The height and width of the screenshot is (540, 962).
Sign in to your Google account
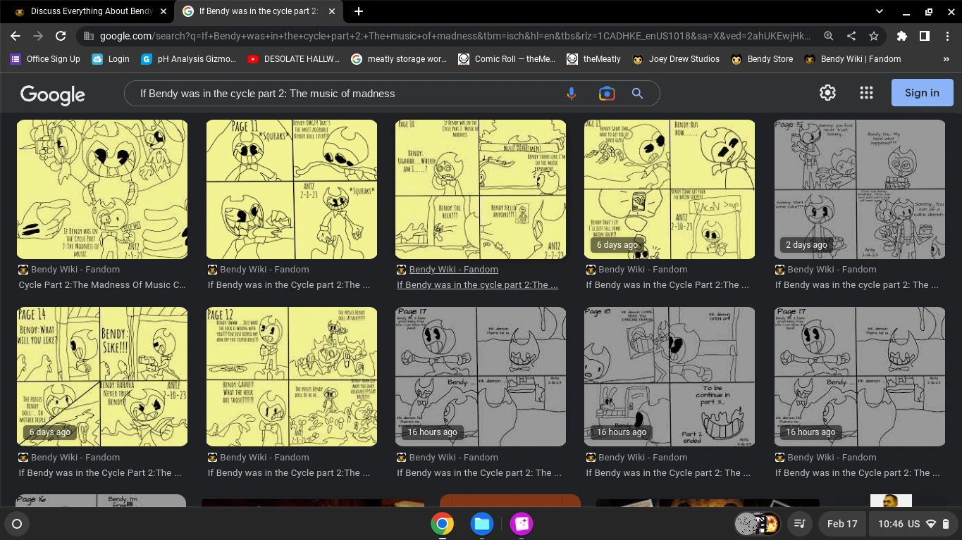click(x=922, y=92)
